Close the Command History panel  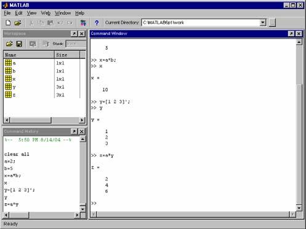click(82, 131)
